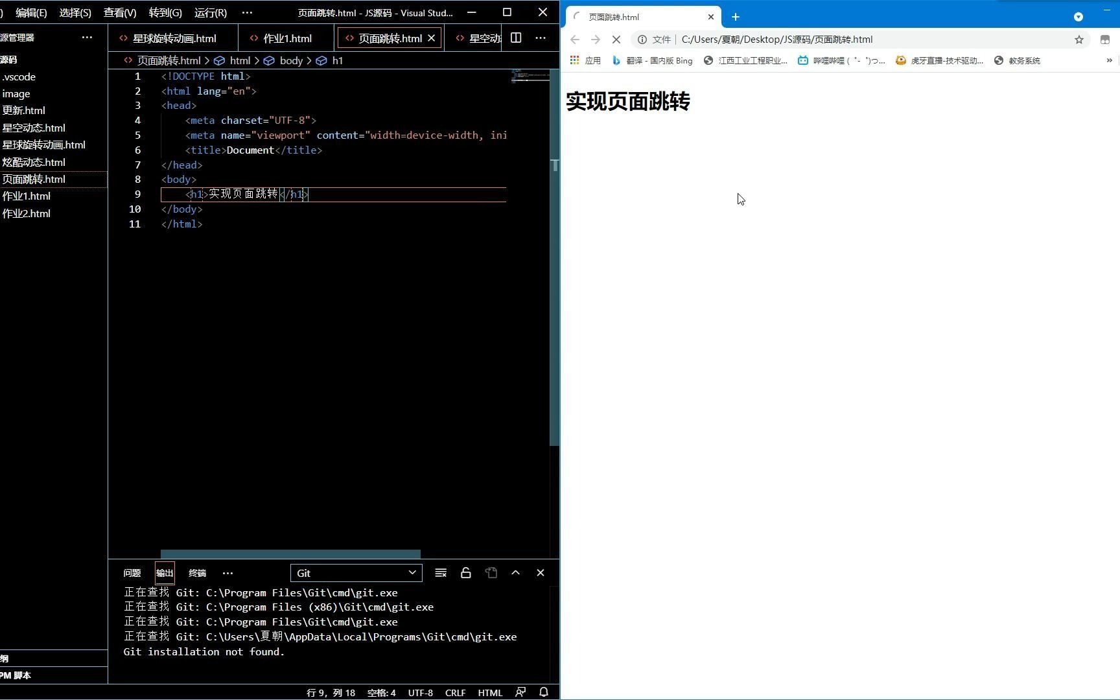Open VS Code notifications bell
This screenshot has height=700, width=1120.
pyautogui.click(x=544, y=692)
